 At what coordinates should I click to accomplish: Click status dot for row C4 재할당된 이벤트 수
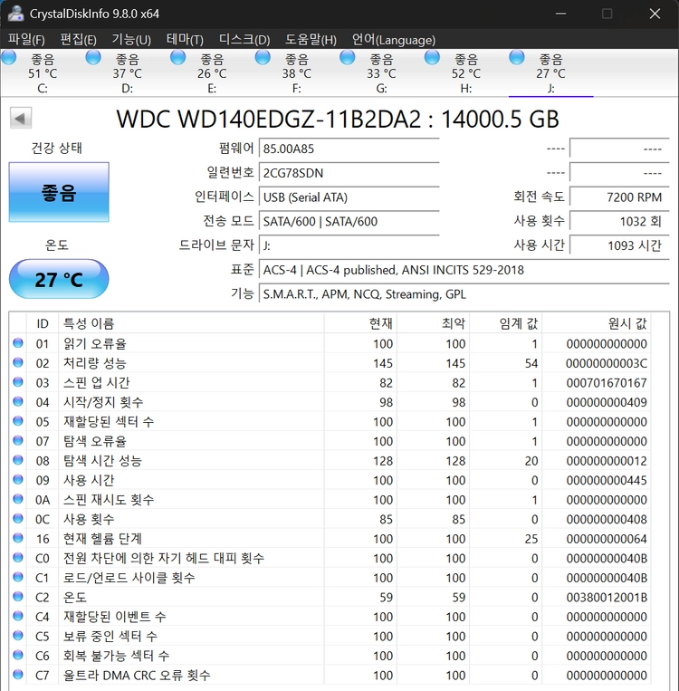point(18,616)
